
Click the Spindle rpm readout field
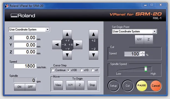[x=25, y=80]
